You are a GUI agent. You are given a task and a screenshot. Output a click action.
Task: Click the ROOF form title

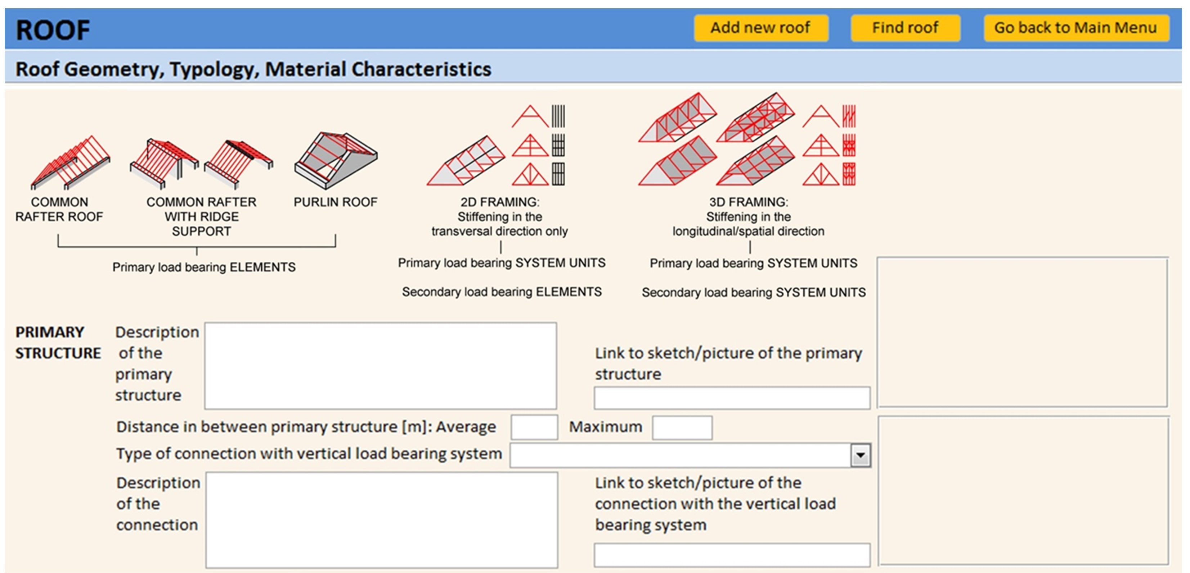53,31
